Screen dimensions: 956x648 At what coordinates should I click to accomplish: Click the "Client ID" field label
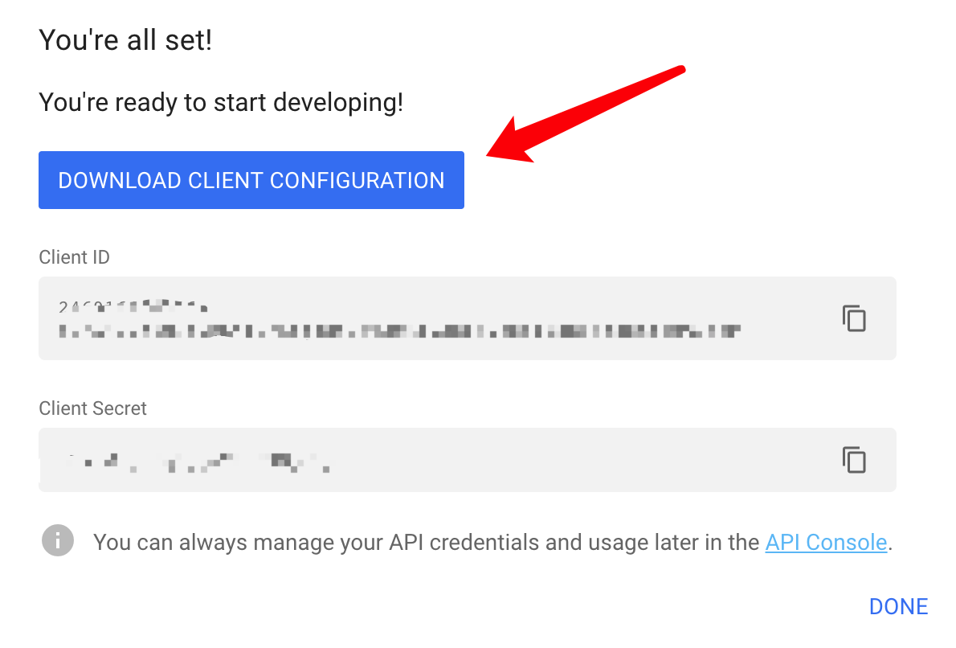75,257
